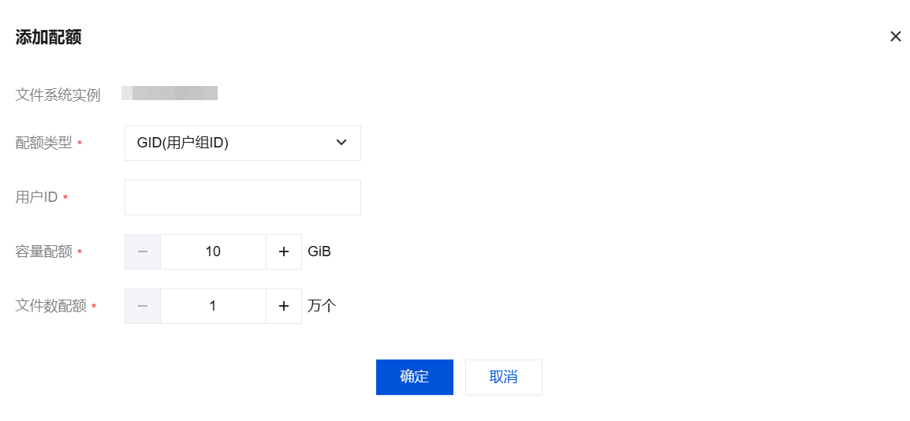Click the 用户ID field label
The image size is (910, 421).
[37, 197]
